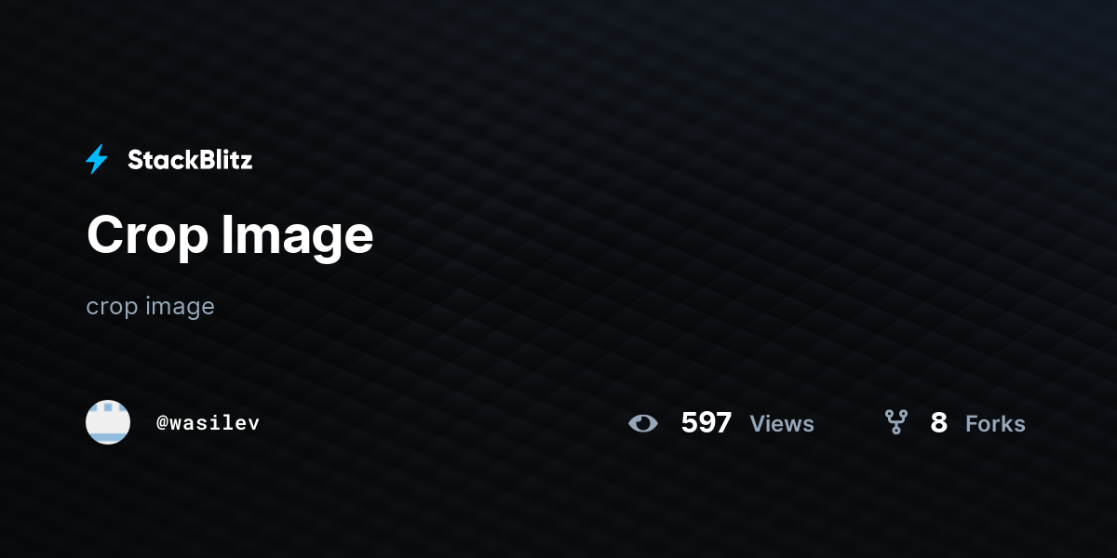The image size is (1117, 558).
Task: Click the @ symbol in the username
Action: coord(162,423)
